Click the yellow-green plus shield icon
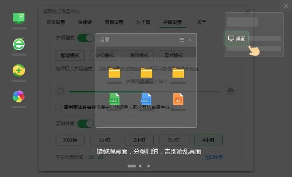 (x=19, y=71)
